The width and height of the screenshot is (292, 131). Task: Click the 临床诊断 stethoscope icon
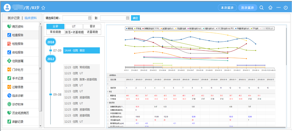pos(9,96)
